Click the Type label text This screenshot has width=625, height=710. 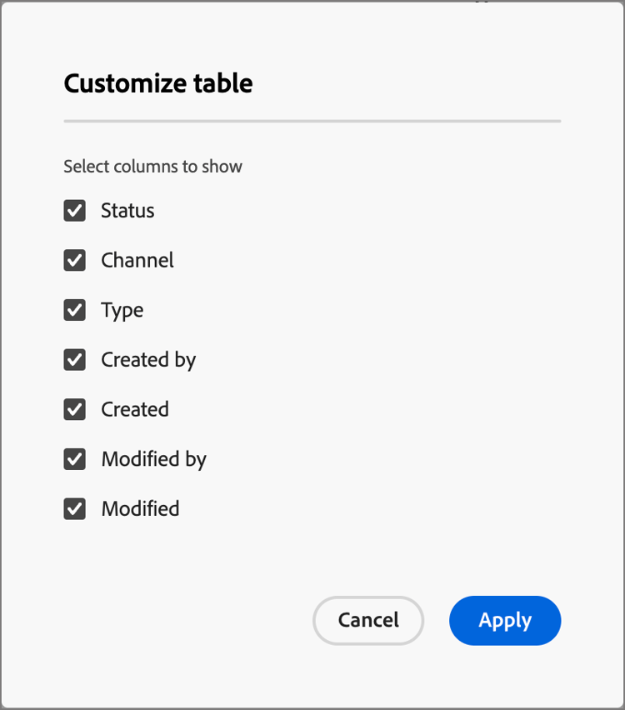pyautogui.click(x=122, y=311)
